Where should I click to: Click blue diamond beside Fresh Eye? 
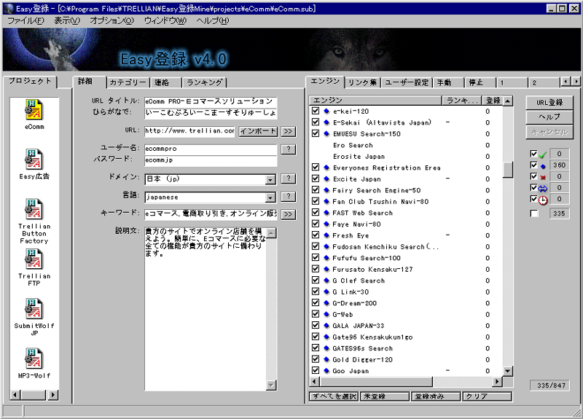tap(326, 235)
